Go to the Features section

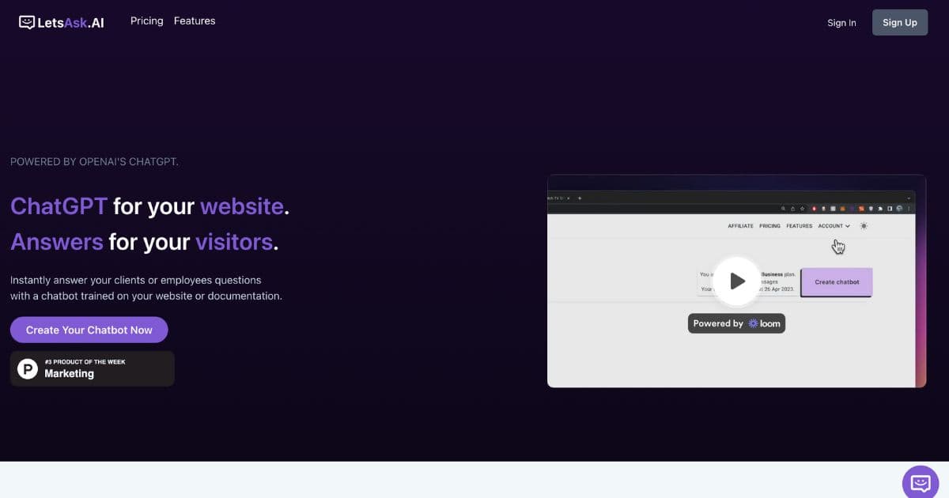click(195, 21)
